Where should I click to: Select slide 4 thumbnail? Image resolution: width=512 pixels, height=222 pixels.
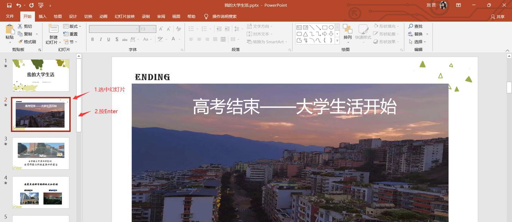(x=41, y=192)
